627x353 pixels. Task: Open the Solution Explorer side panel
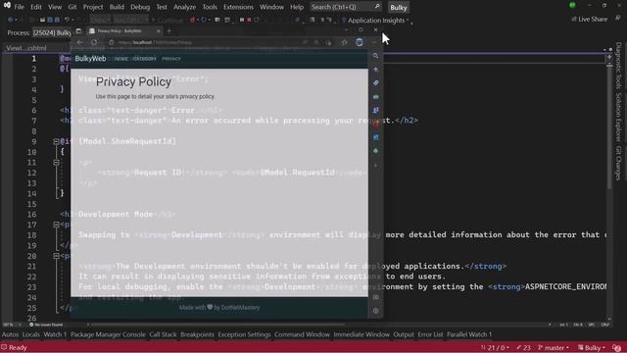pyautogui.click(x=618, y=118)
